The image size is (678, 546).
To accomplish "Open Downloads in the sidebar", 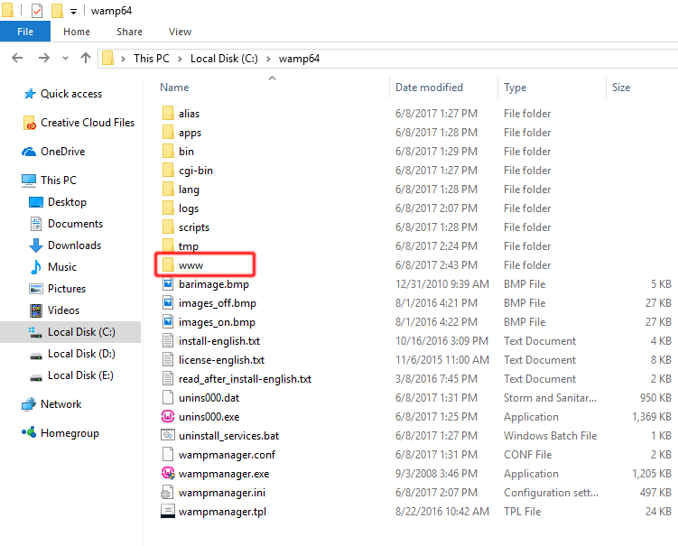I will [x=65, y=245].
